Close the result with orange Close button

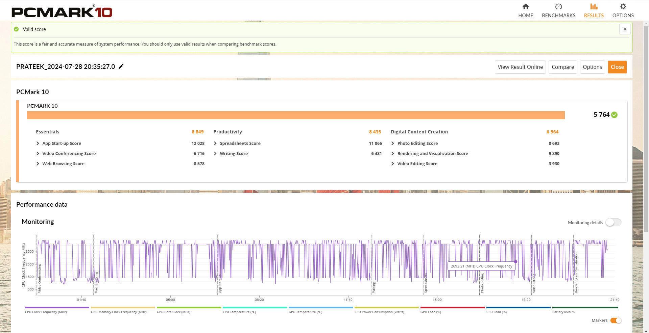[617, 67]
